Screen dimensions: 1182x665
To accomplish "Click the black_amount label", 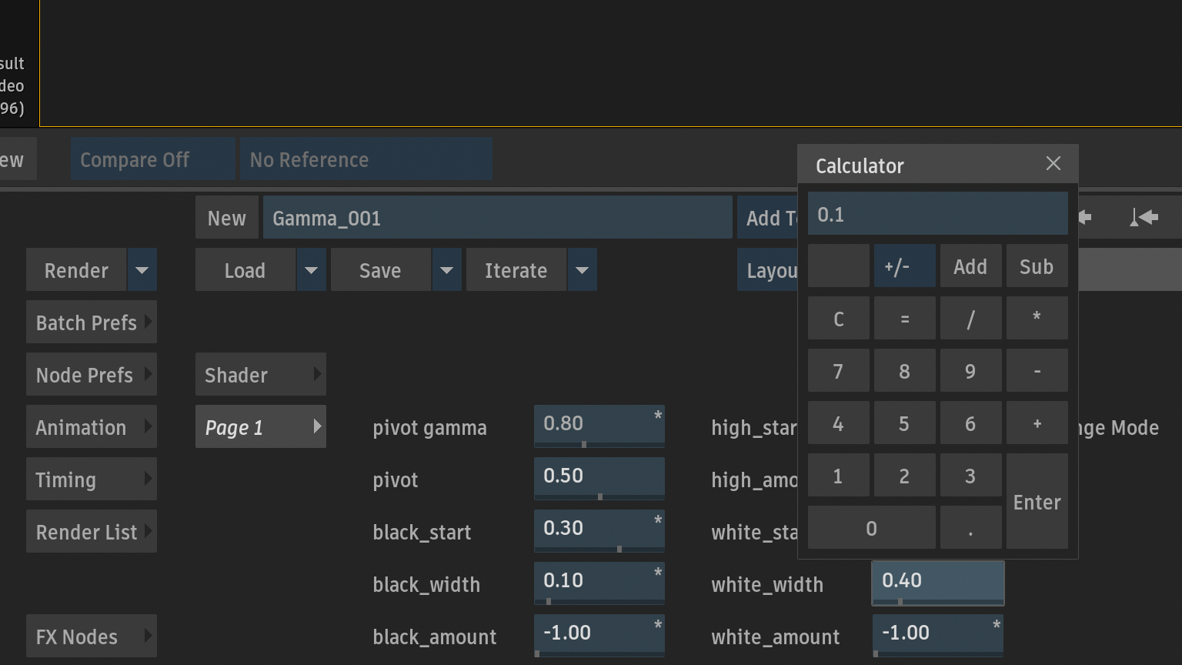I will [x=435, y=637].
